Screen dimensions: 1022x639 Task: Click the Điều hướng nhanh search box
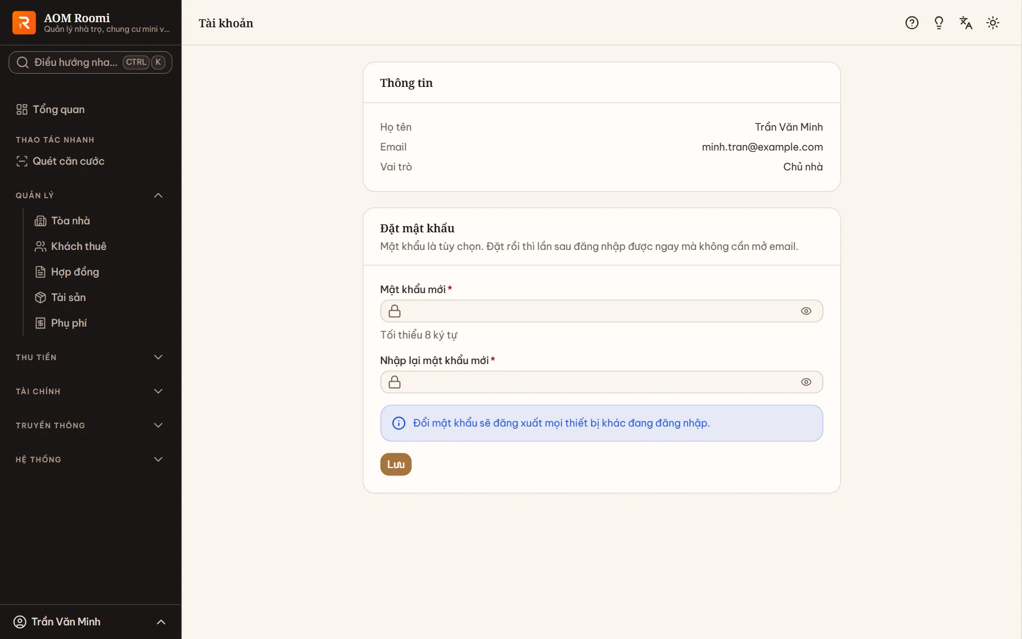pyautogui.click(x=90, y=62)
